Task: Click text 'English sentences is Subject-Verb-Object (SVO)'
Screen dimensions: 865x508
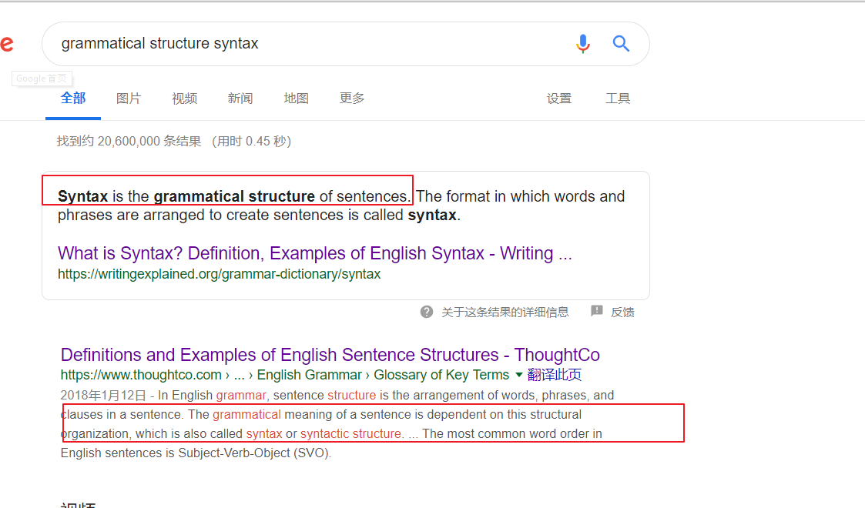Action: [x=195, y=453]
